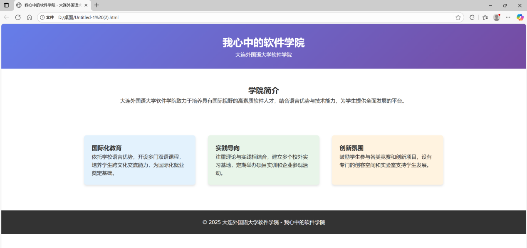Open the Extensions puzzle icon
Screen dimensions: 527x248
pyautogui.click(x=472, y=17)
